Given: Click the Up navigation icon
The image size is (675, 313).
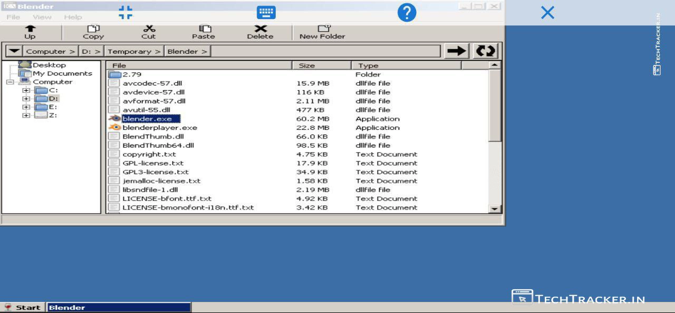Looking at the screenshot, I should pos(30,29).
